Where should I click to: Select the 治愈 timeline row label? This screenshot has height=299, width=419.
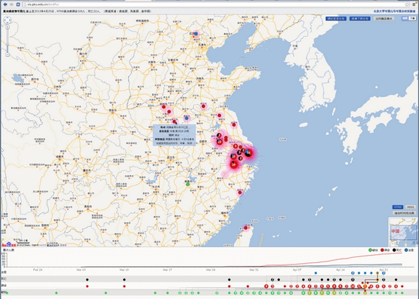4,272
